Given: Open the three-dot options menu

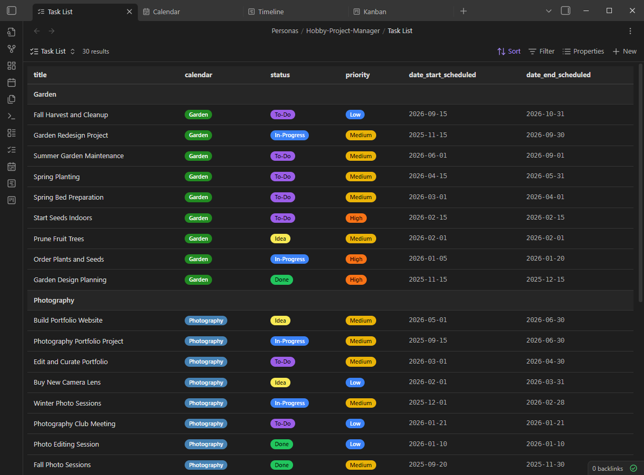Looking at the screenshot, I should click(630, 31).
